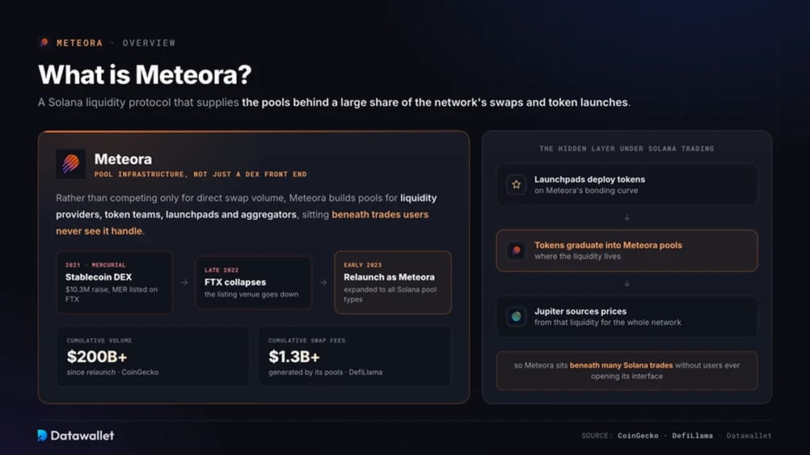Select the Relaunch as Meteora timeline card
810x455 pixels.
pyautogui.click(x=393, y=283)
